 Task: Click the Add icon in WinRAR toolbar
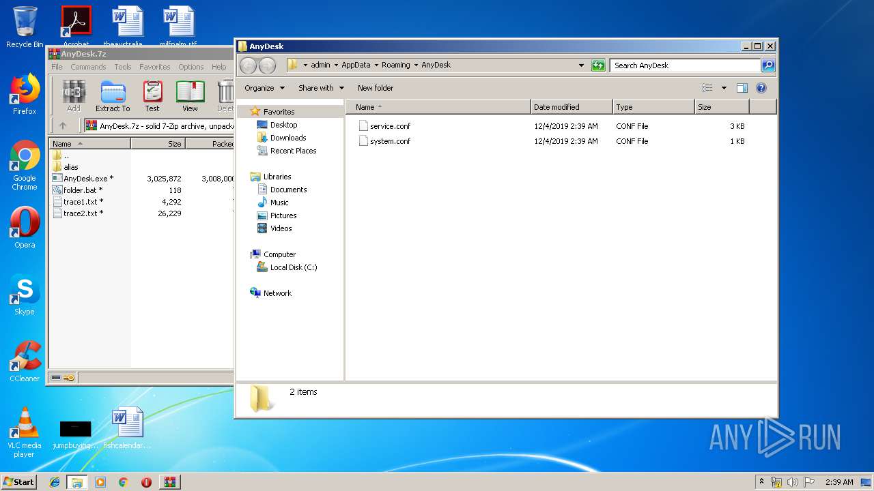[x=74, y=96]
